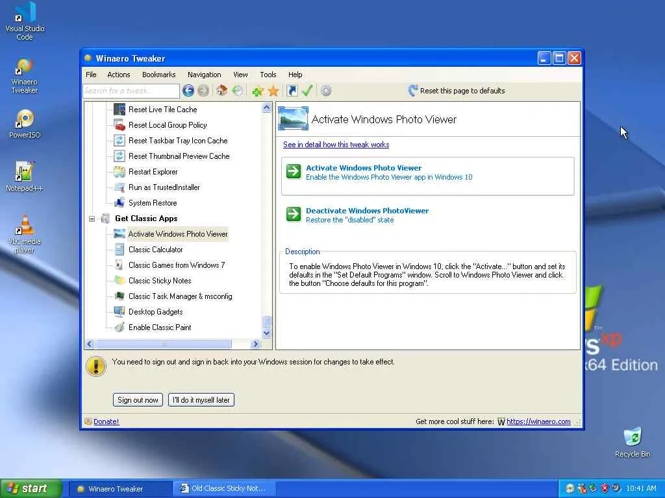The height and width of the screenshot is (498, 665).
Task: Select Reset Taskbar Tray Icon Cache
Action: click(178, 141)
